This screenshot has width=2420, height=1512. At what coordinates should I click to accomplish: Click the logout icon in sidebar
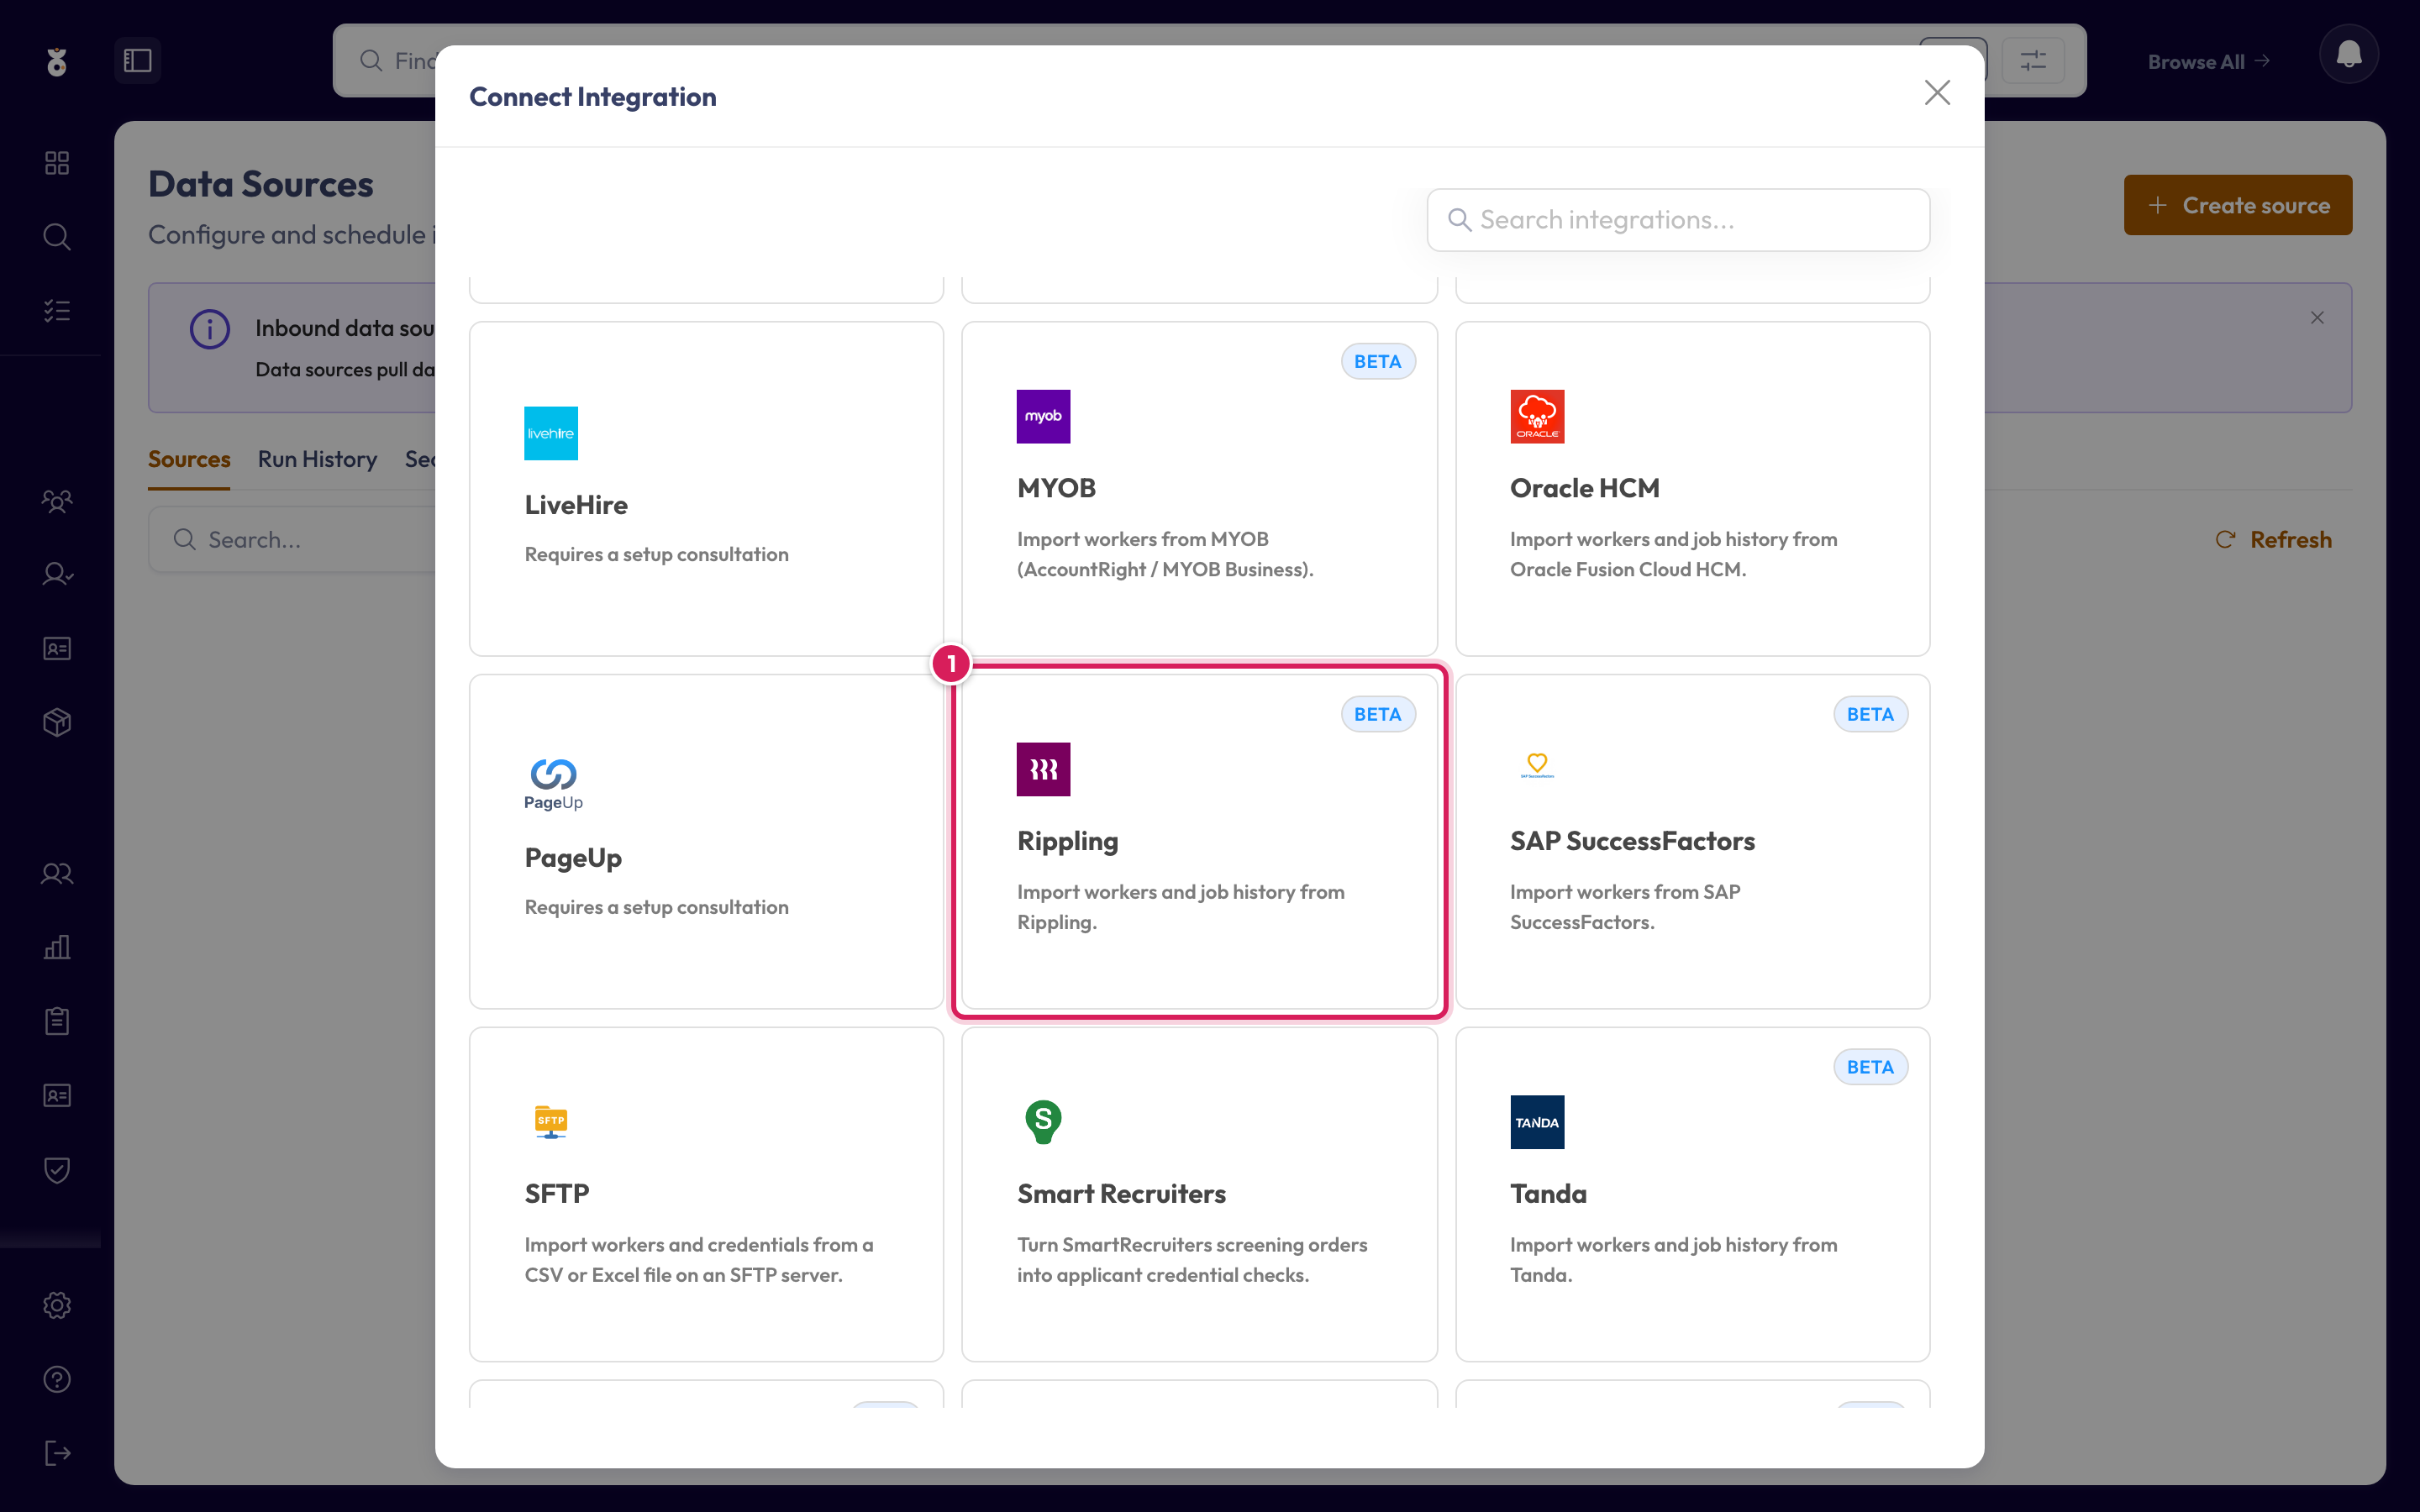(x=57, y=1453)
